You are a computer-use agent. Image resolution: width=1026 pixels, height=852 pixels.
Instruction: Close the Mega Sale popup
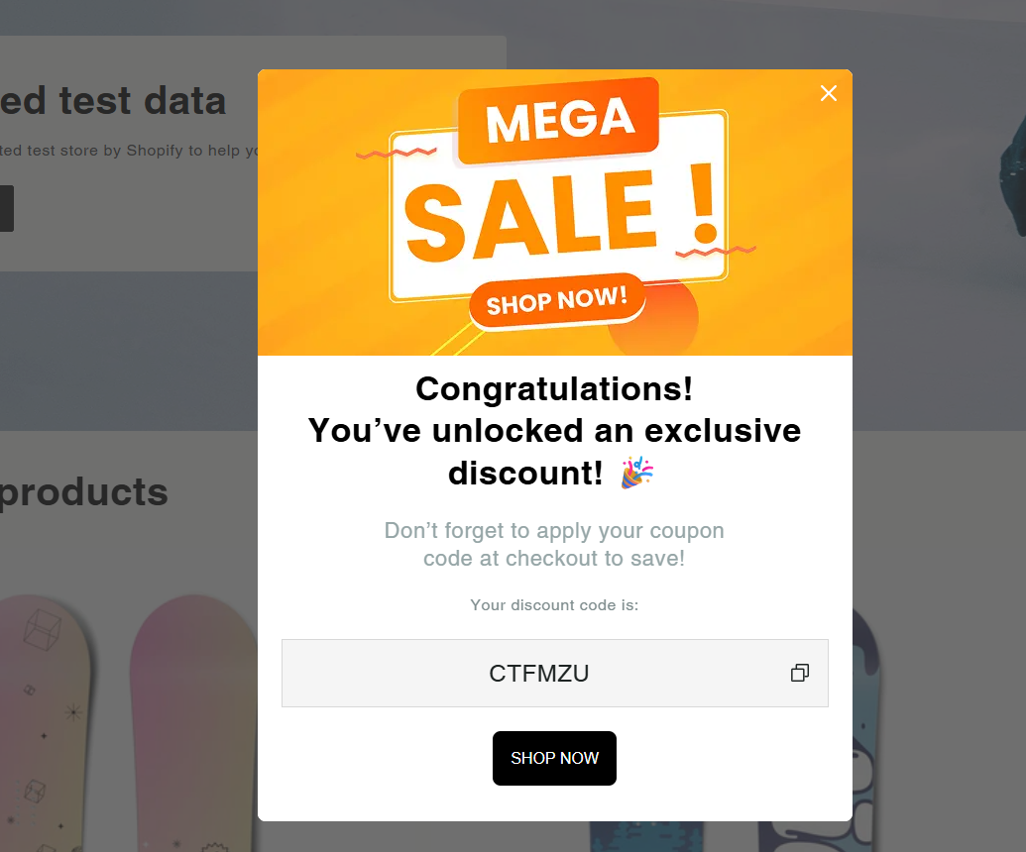pyautogui.click(x=829, y=93)
